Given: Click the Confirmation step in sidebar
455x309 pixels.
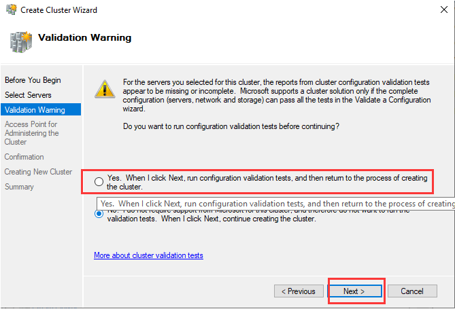Looking at the screenshot, I should point(24,157).
